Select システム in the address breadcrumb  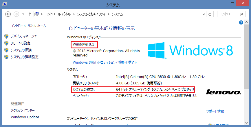point(118,14)
